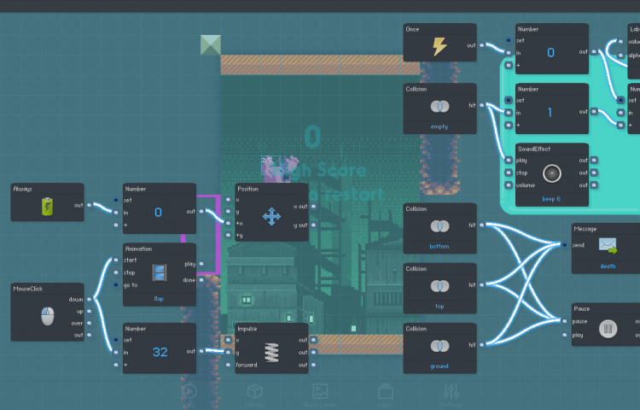Click the start input port of Animation

pyautogui.click(x=116, y=260)
